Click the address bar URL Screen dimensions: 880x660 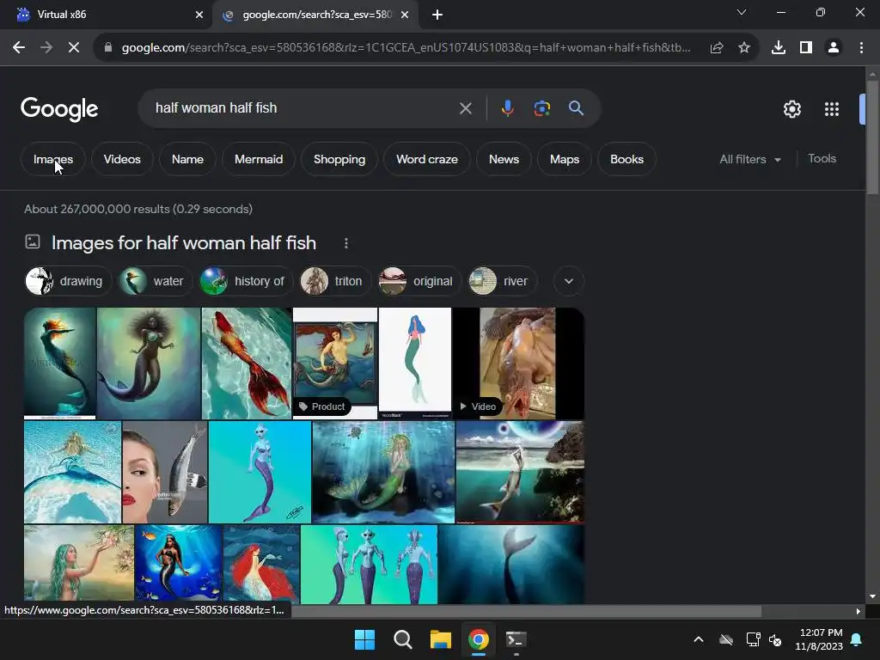[406, 48]
